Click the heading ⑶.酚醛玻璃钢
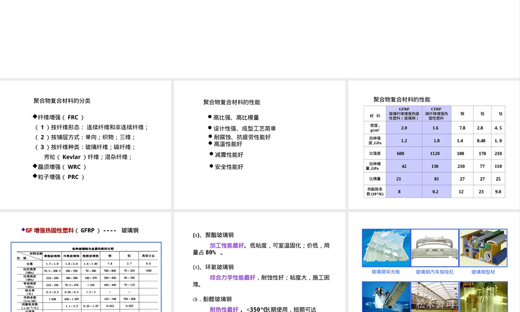 click(x=212, y=299)
